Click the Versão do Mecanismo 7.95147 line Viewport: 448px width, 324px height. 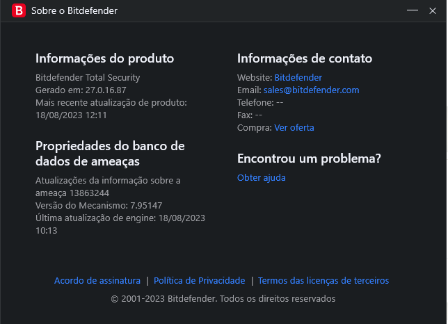coord(99,206)
